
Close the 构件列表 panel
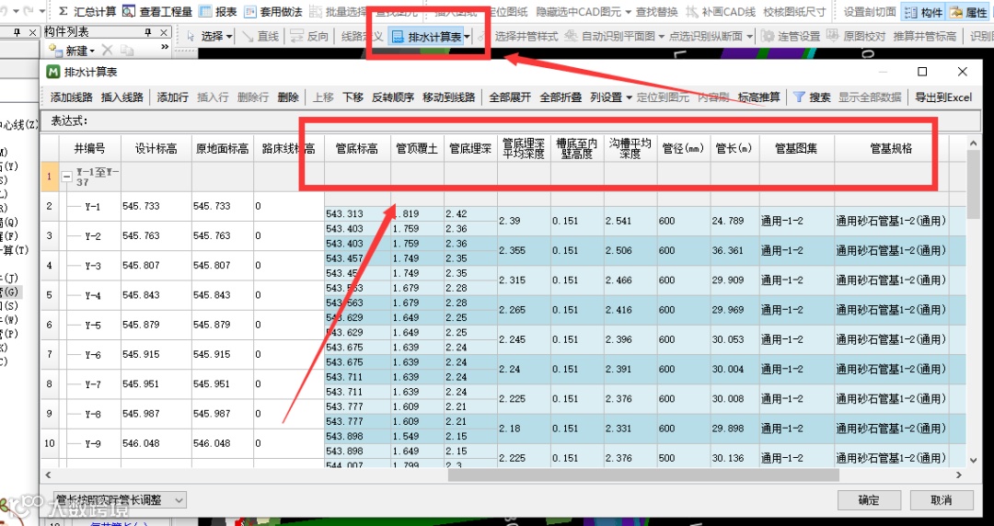pyautogui.click(x=164, y=32)
